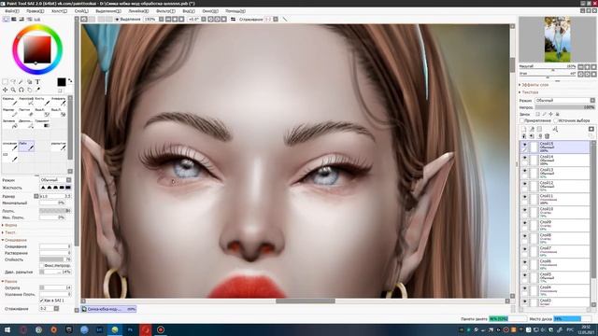The image size is (598, 336).
Task: Adjust the Стойкость persistence slider
Action: pos(55,259)
